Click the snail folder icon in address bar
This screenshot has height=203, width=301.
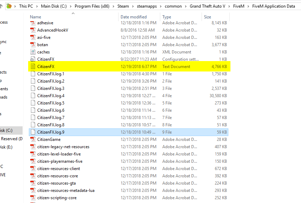(9, 6)
